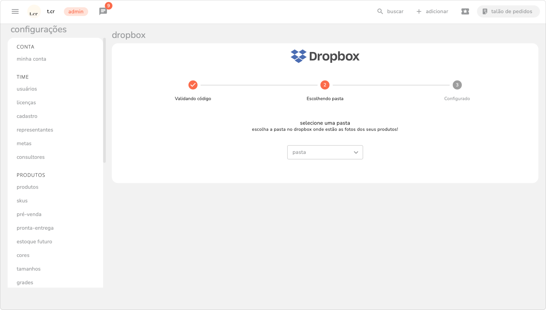
Task: Open representantes settings page
Action: (x=35, y=130)
